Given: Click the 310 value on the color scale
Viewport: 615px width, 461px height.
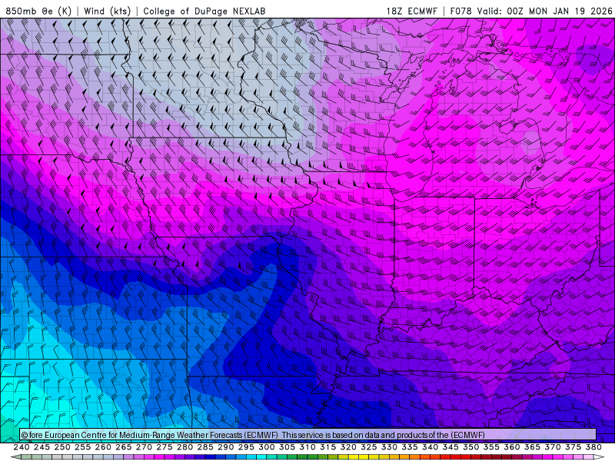Looking at the screenshot, I should tap(307, 447).
